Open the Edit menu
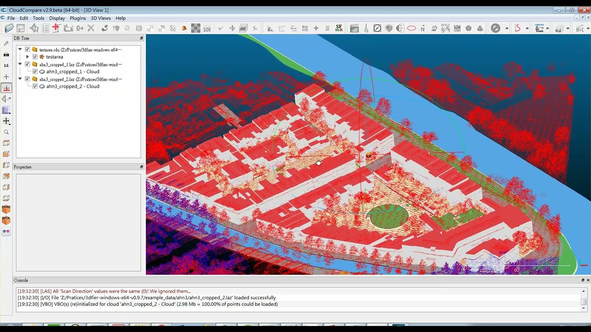This screenshot has width=591, height=332. point(24,18)
